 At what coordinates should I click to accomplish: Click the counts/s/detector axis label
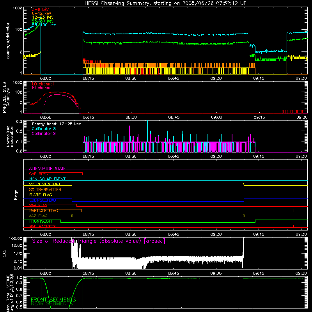coord(8,41)
